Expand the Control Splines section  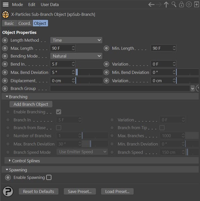[10, 160]
